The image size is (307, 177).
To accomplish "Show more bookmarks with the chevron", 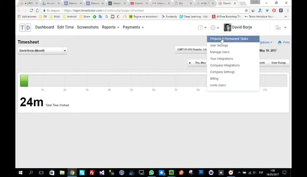I will coord(286,17).
